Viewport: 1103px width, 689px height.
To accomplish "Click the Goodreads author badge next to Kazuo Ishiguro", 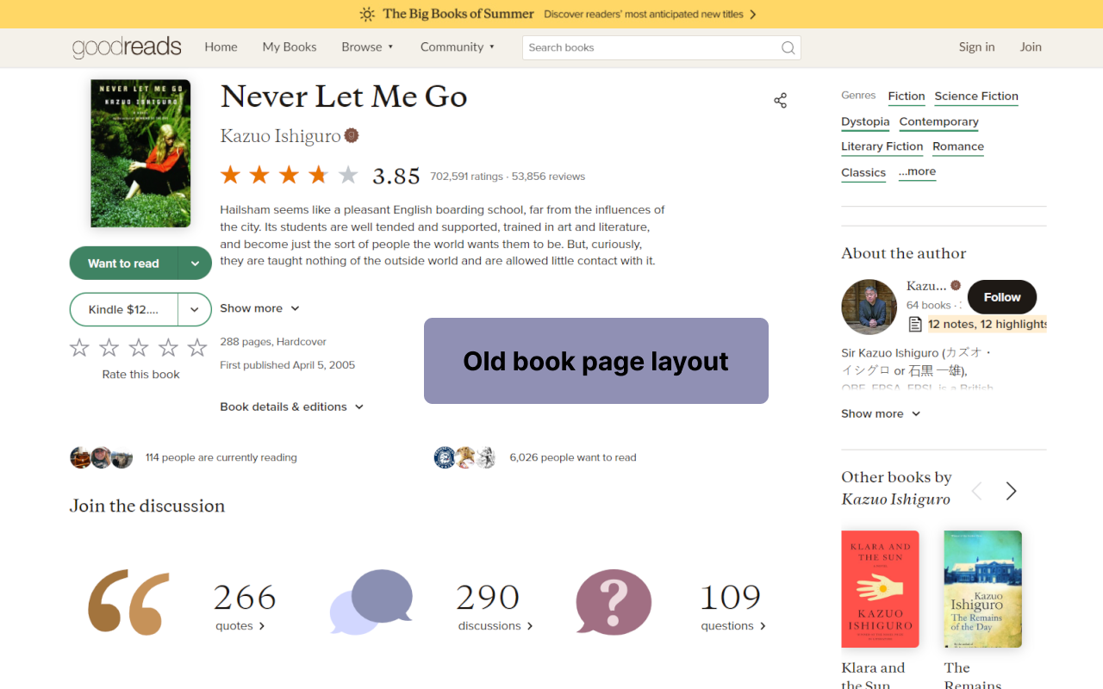I will 352,135.
